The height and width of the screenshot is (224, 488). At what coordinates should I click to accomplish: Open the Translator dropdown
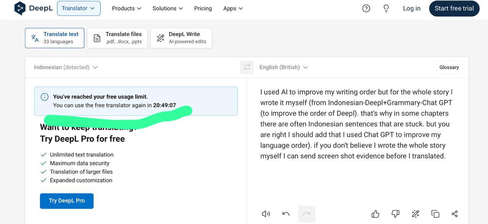79,8
